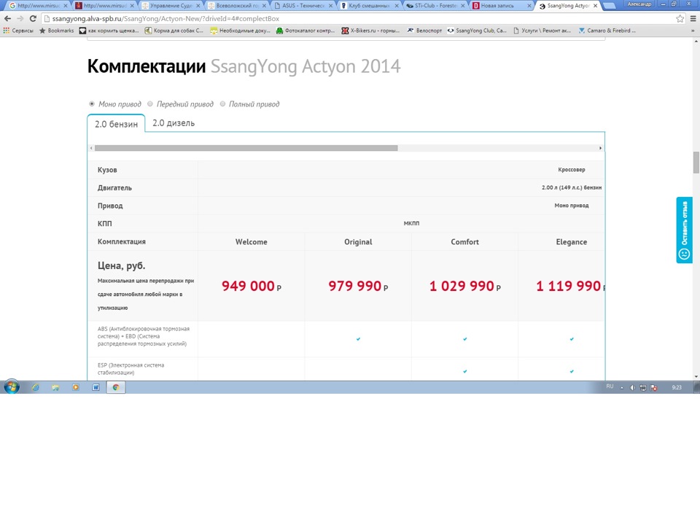Click the table scrollbar right arrow
700x525 pixels.
coord(600,148)
